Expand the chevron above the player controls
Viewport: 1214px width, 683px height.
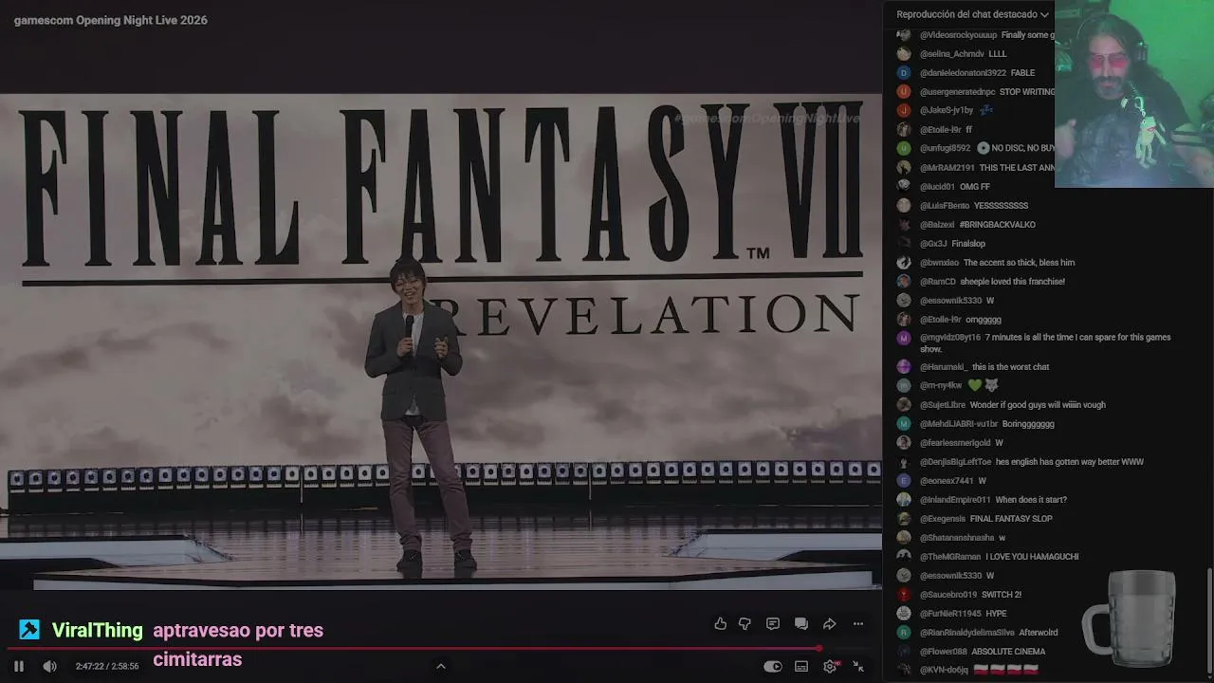[x=440, y=666]
